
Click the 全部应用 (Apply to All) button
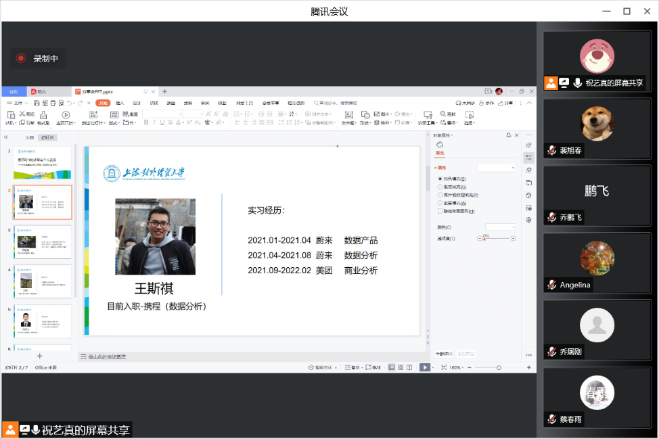443,354
